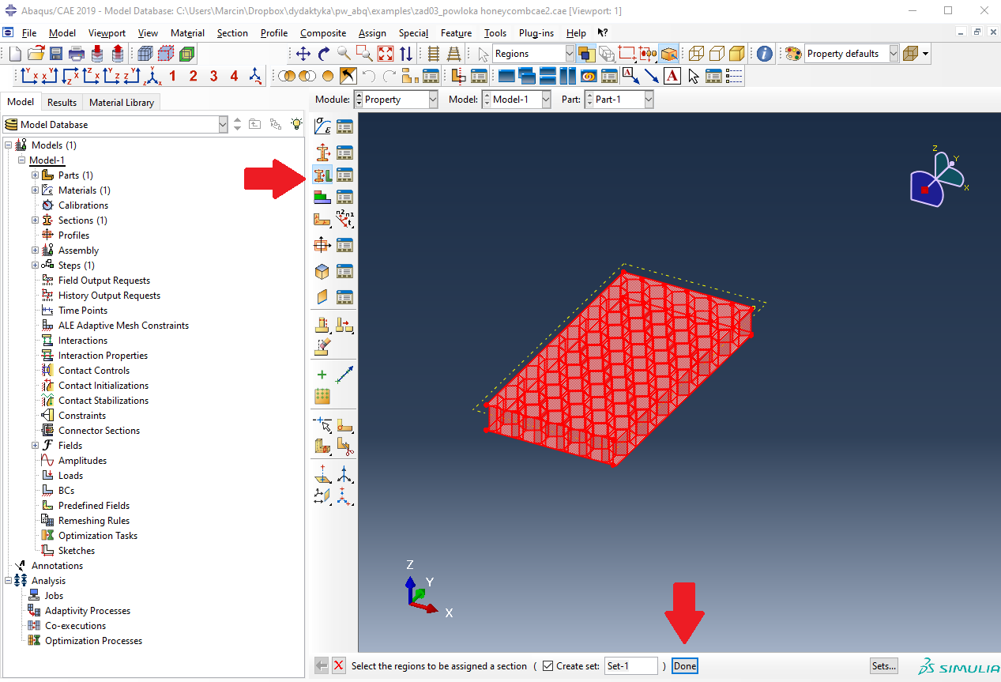The width and height of the screenshot is (1001, 682).
Task: Select the Create Composite Layup icon
Action: [322, 197]
